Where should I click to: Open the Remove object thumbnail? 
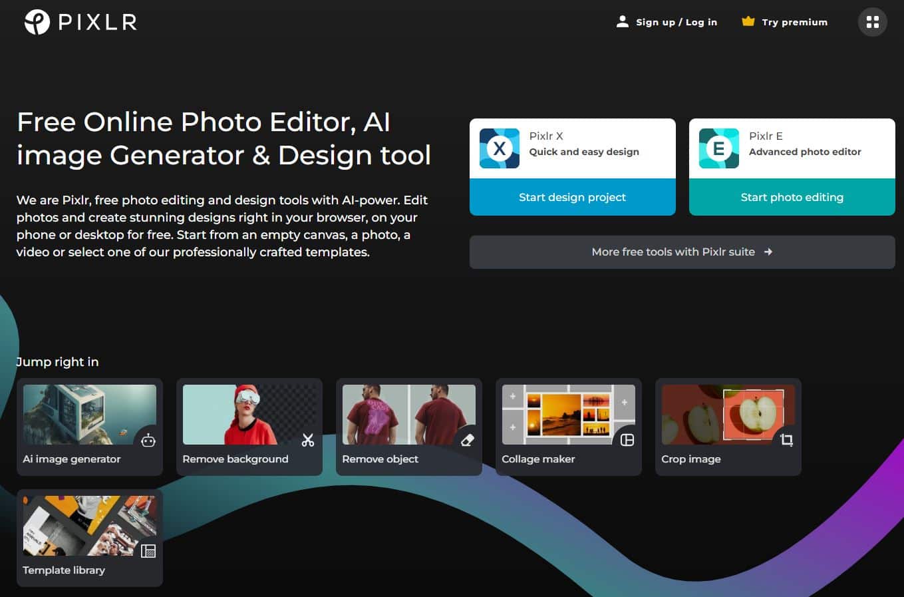coord(409,415)
